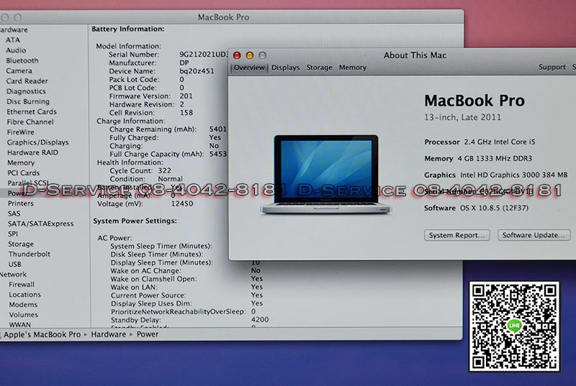Viewport: 576px width, 386px height.
Task: Select Storage in the System Report sidebar
Action: (x=21, y=244)
